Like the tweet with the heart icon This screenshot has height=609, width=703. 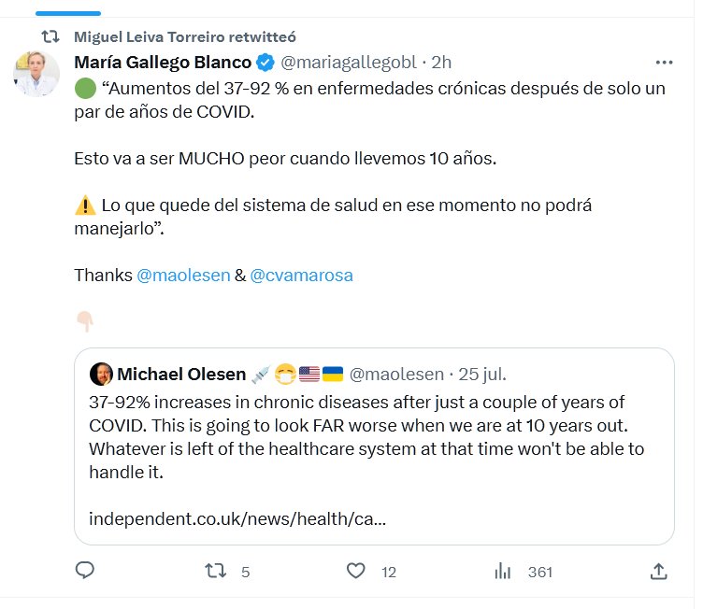355,571
